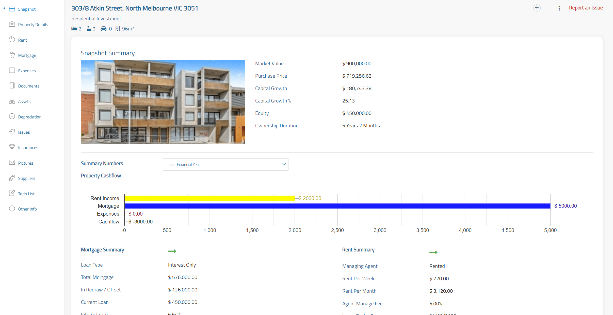
Task: Open the three-dot more options menu
Action: 559,8
